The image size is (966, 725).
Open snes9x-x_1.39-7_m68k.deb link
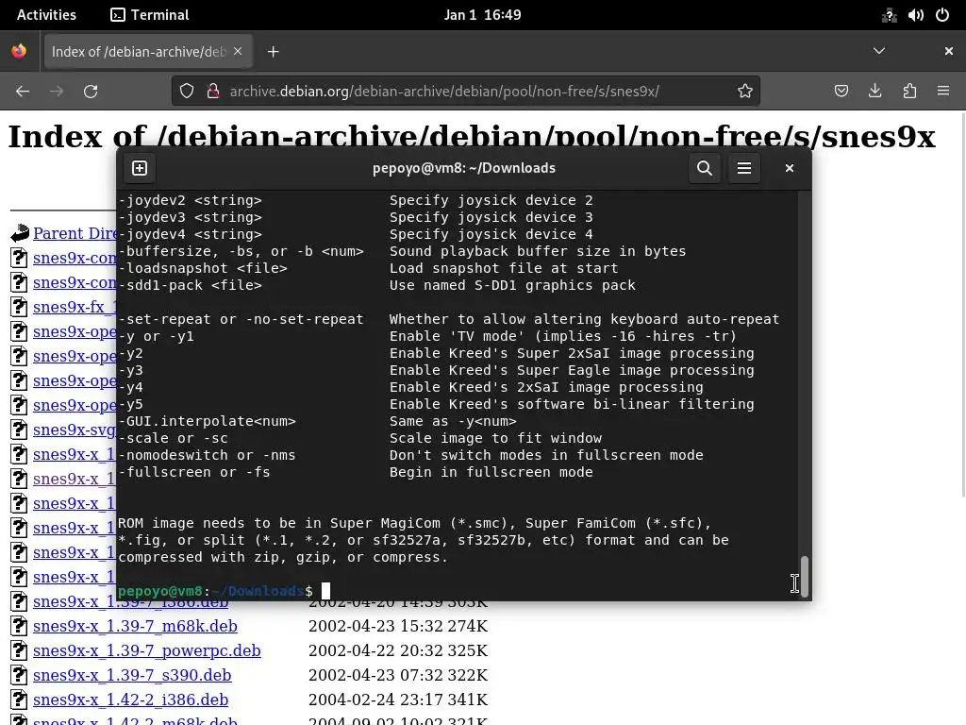point(135,626)
